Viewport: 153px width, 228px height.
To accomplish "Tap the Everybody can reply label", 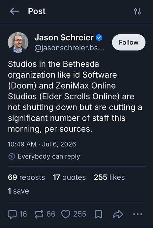I will (49, 156).
